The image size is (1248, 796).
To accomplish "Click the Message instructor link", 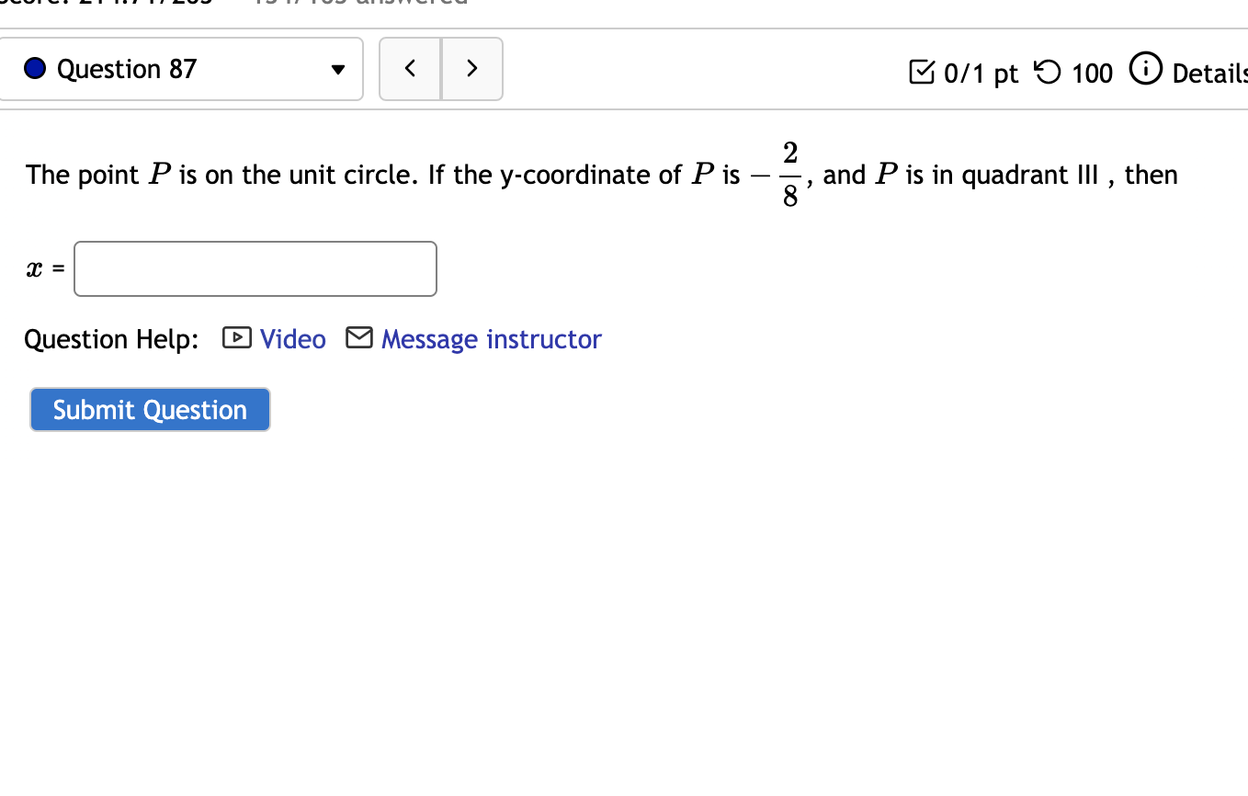I will (x=491, y=338).
